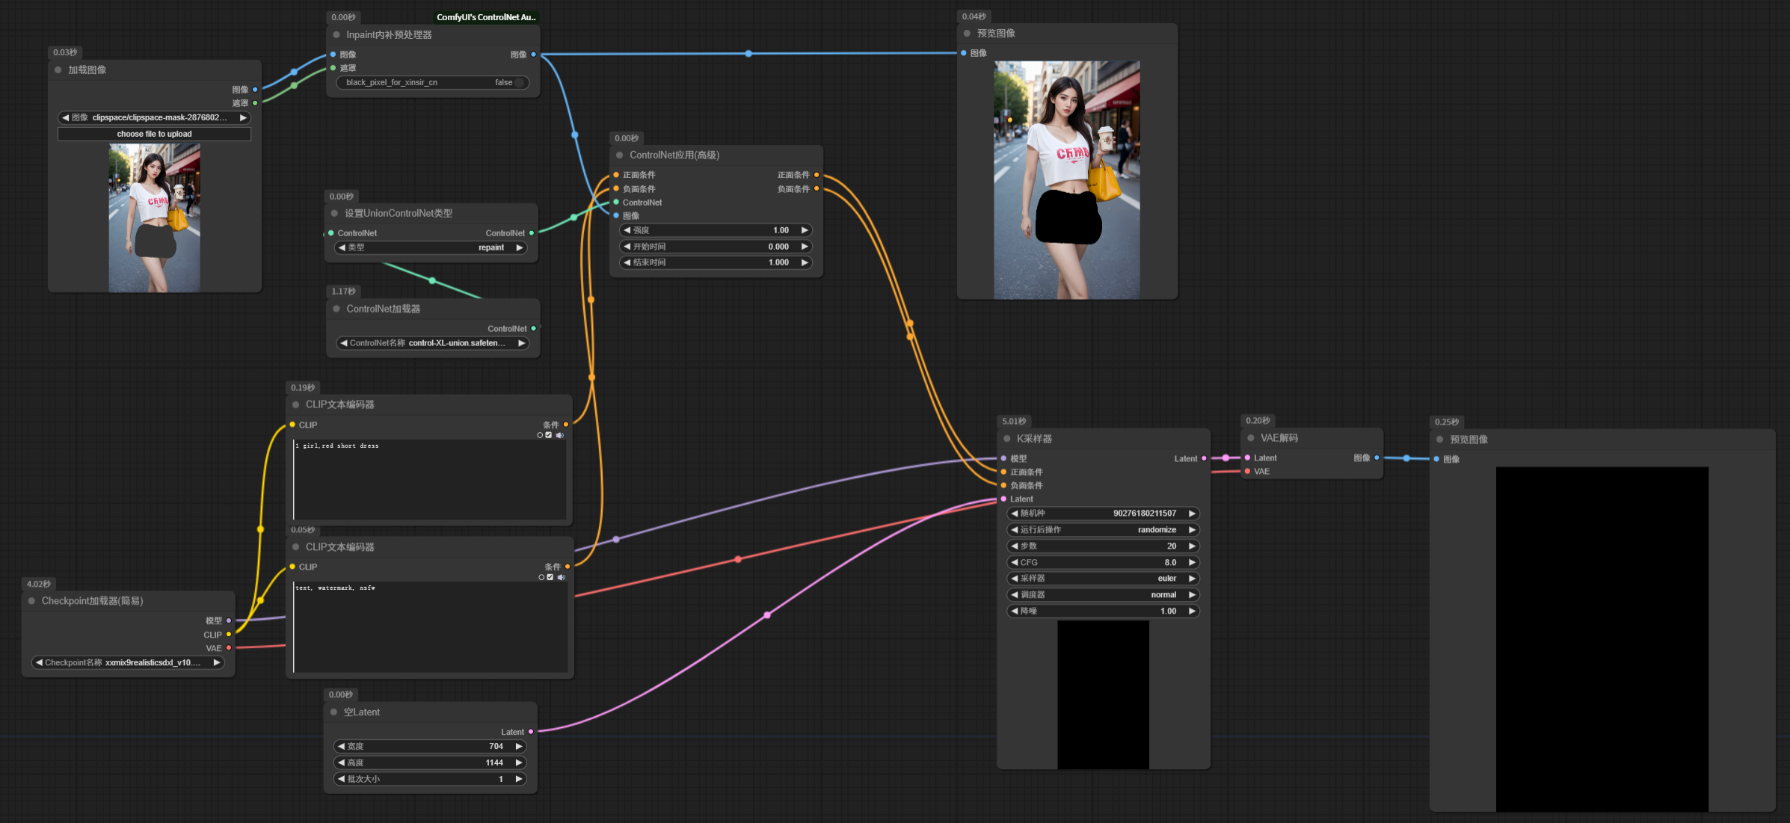Decrease 降噪 with its left arrow

[1015, 611]
